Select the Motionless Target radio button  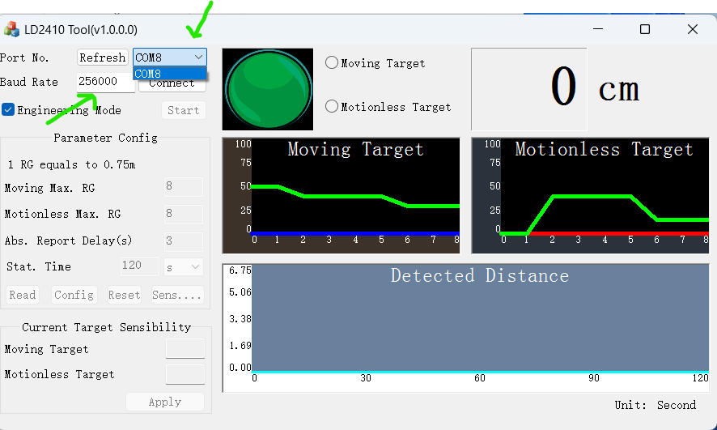332,106
